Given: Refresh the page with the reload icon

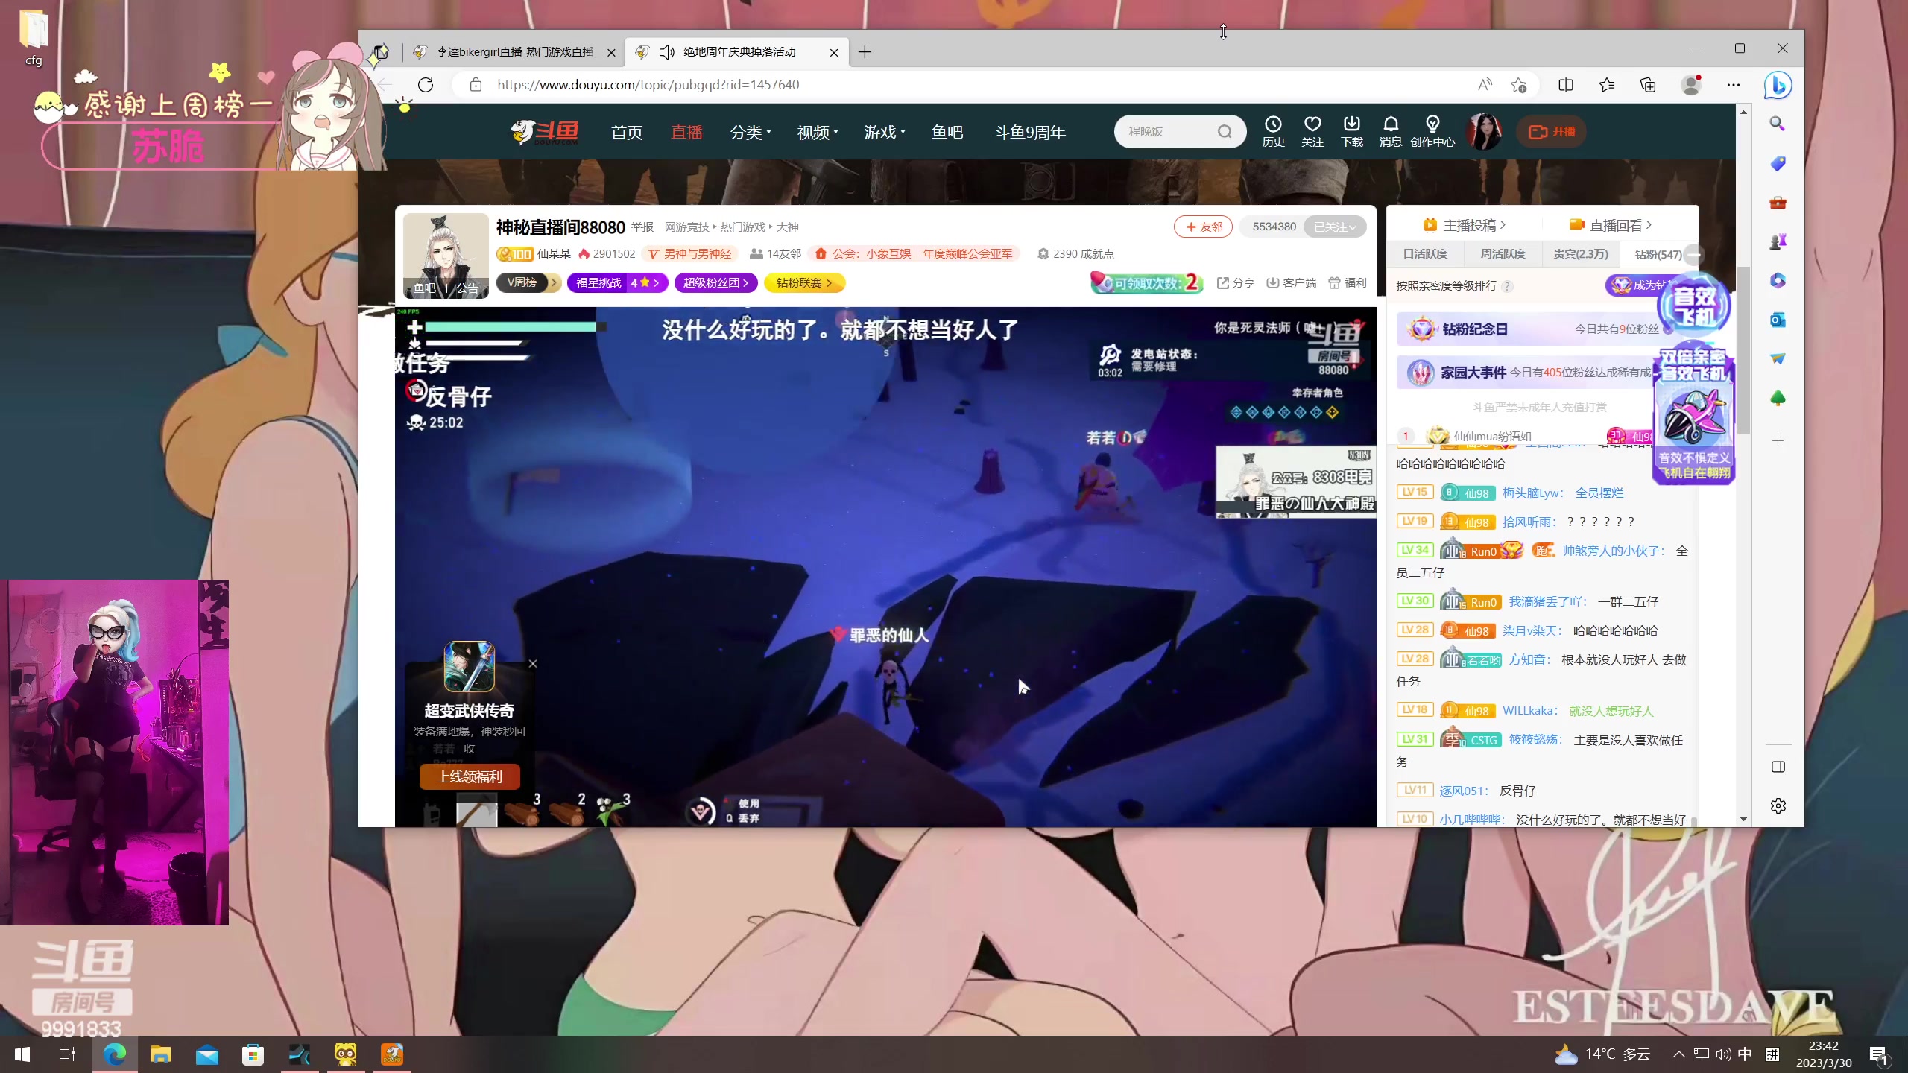Looking at the screenshot, I should coord(426,85).
